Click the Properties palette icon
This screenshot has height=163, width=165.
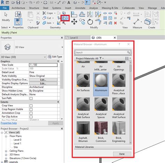18,22
